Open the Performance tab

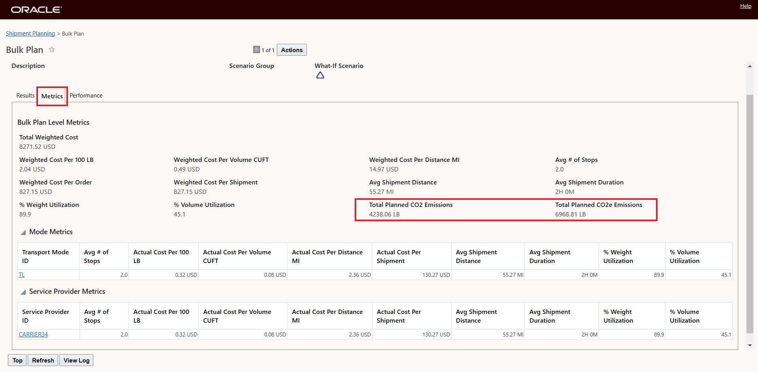(86, 96)
